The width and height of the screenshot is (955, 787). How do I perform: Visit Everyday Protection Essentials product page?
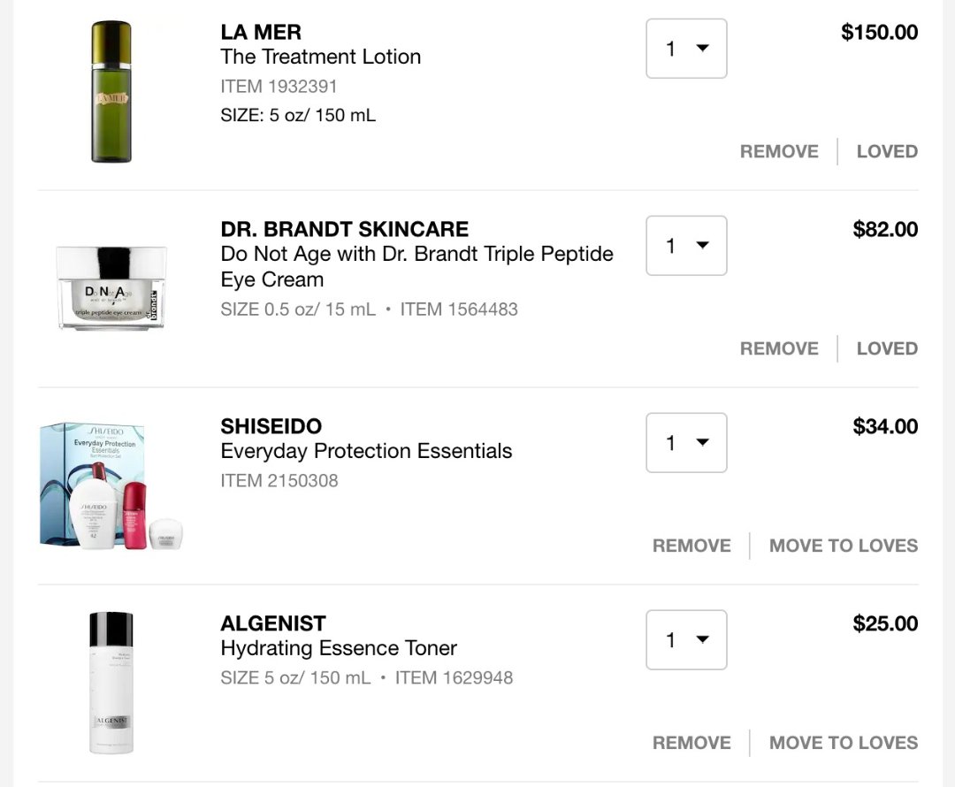pyautogui.click(x=366, y=451)
